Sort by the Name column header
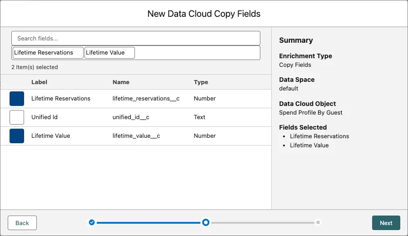The height and width of the screenshot is (236, 408). pos(121,82)
